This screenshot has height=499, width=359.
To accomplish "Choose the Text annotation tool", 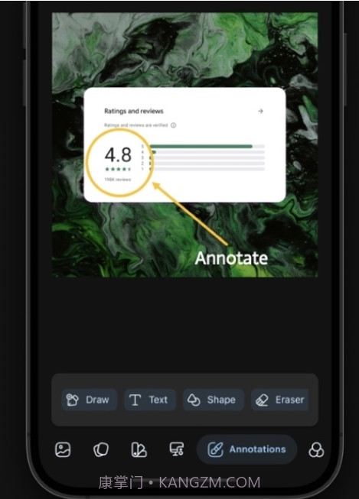I will (x=149, y=400).
